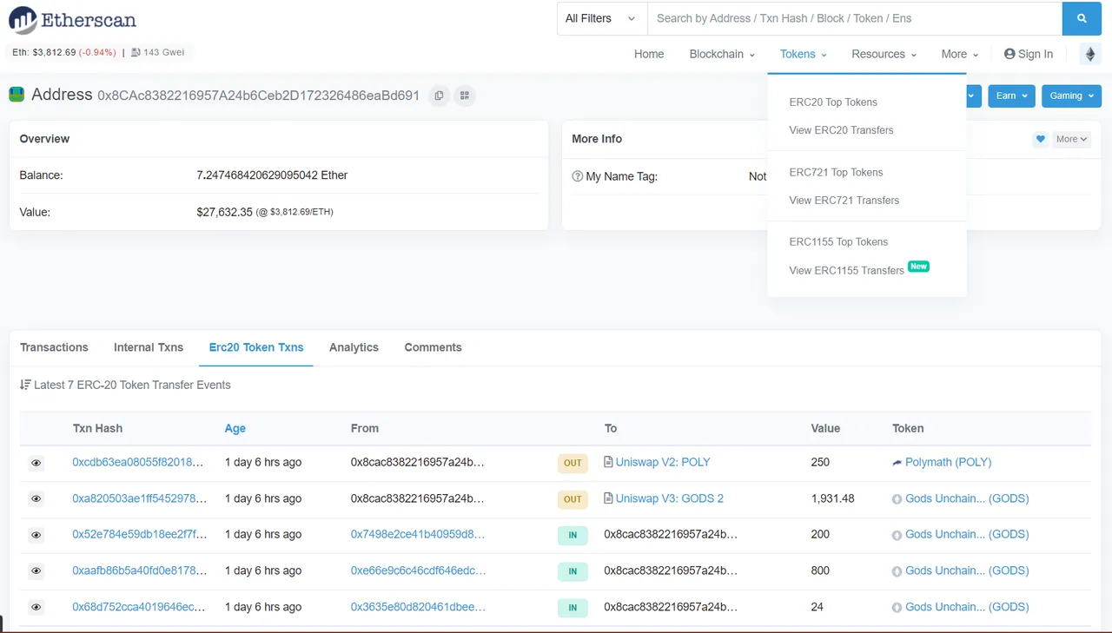1112x633 pixels.
Task: Click the Sign In link
Action: (1029, 54)
